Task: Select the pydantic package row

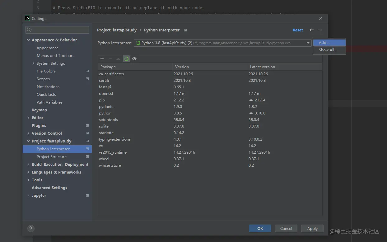Action: [x=210, y=107]
